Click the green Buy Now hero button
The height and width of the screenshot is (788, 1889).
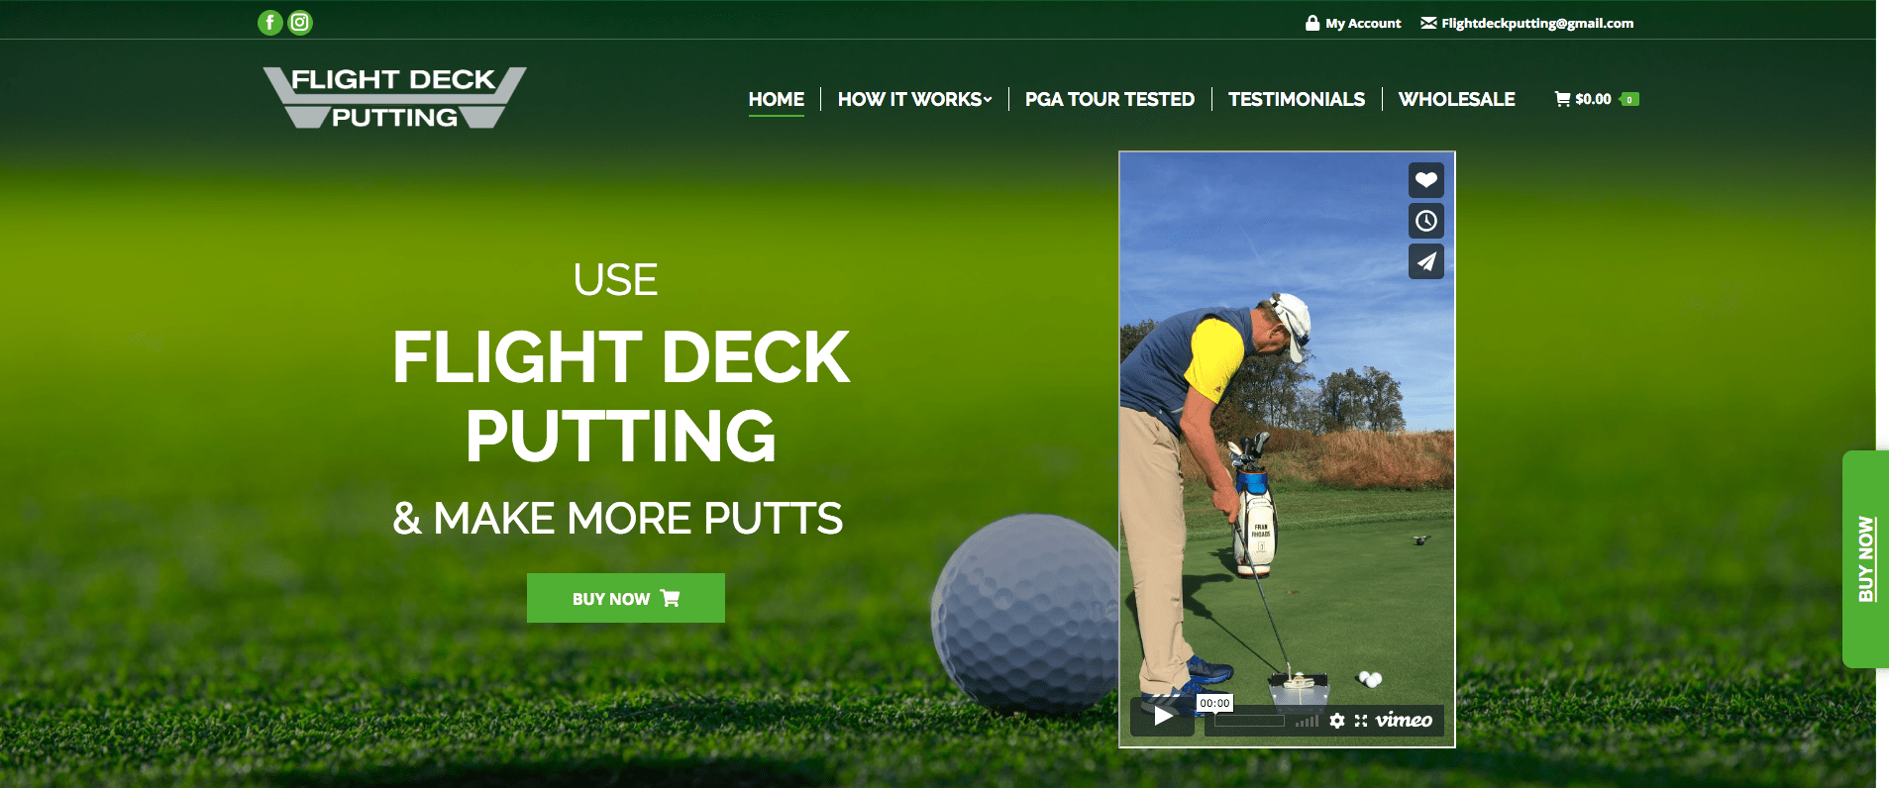coord(626,598)
